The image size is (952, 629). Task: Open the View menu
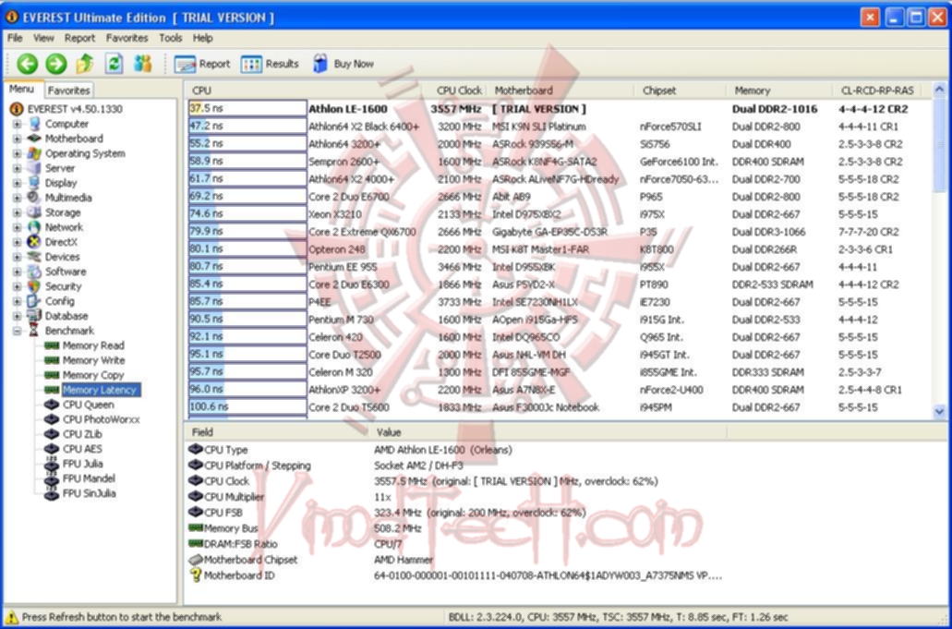click(x=43, y=38)
